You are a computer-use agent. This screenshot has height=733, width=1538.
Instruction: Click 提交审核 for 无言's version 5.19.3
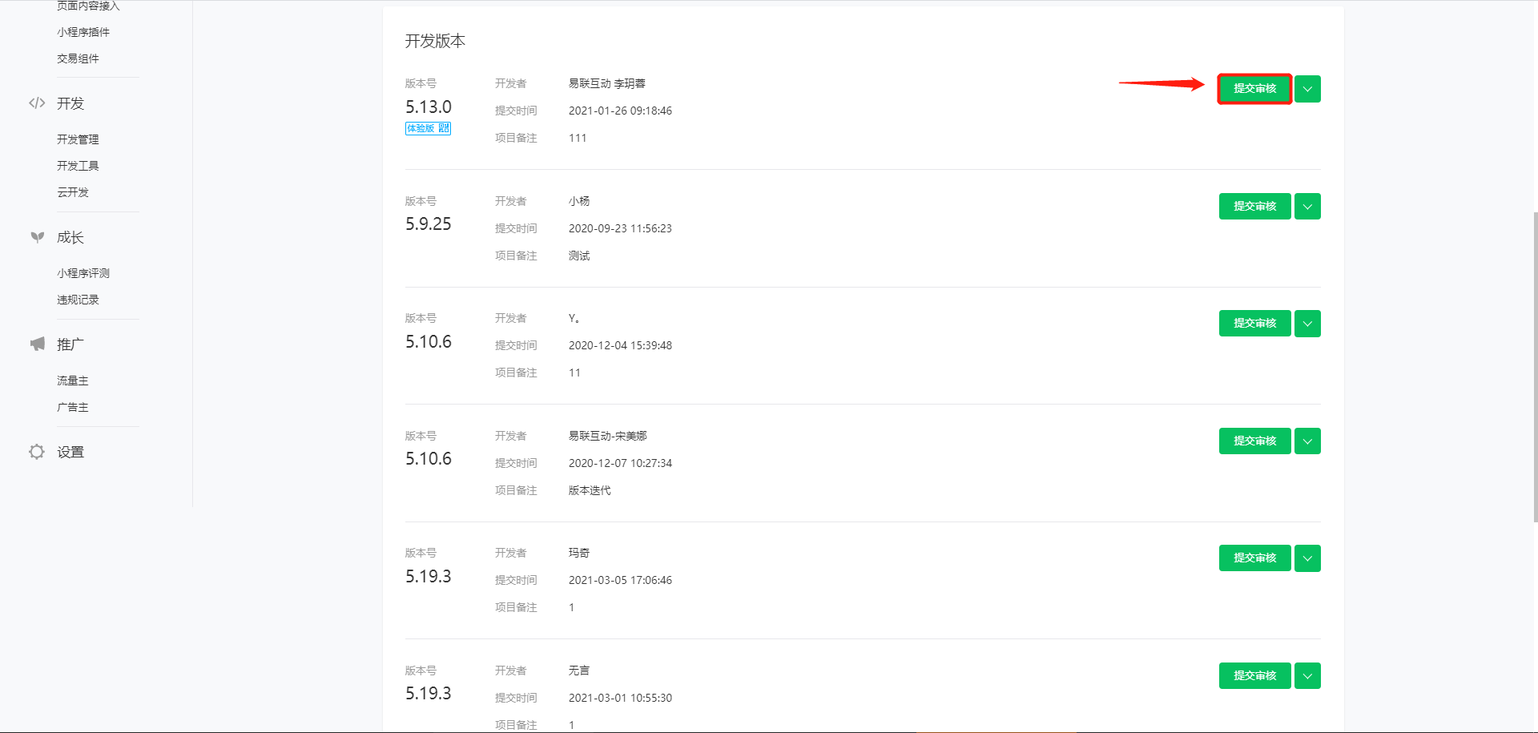coord(1254,675)
